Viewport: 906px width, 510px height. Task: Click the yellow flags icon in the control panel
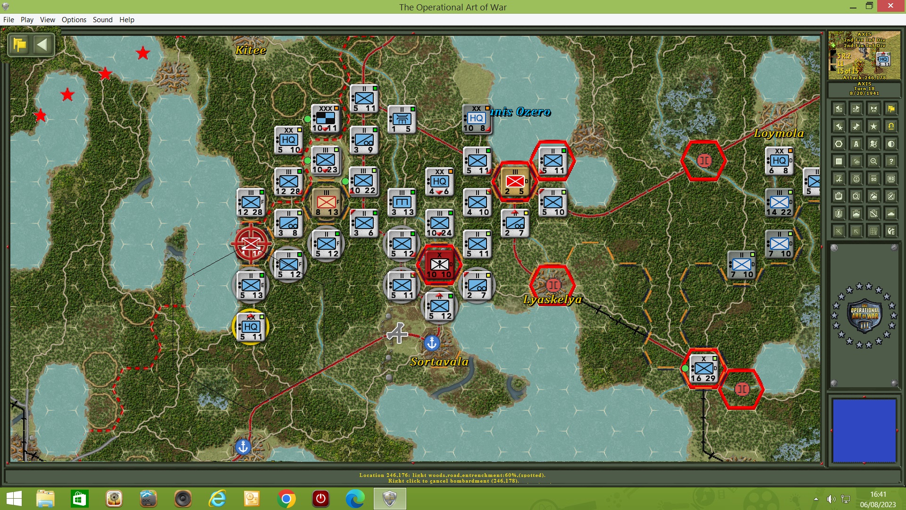pyautogui.click(x=891, y=109)
